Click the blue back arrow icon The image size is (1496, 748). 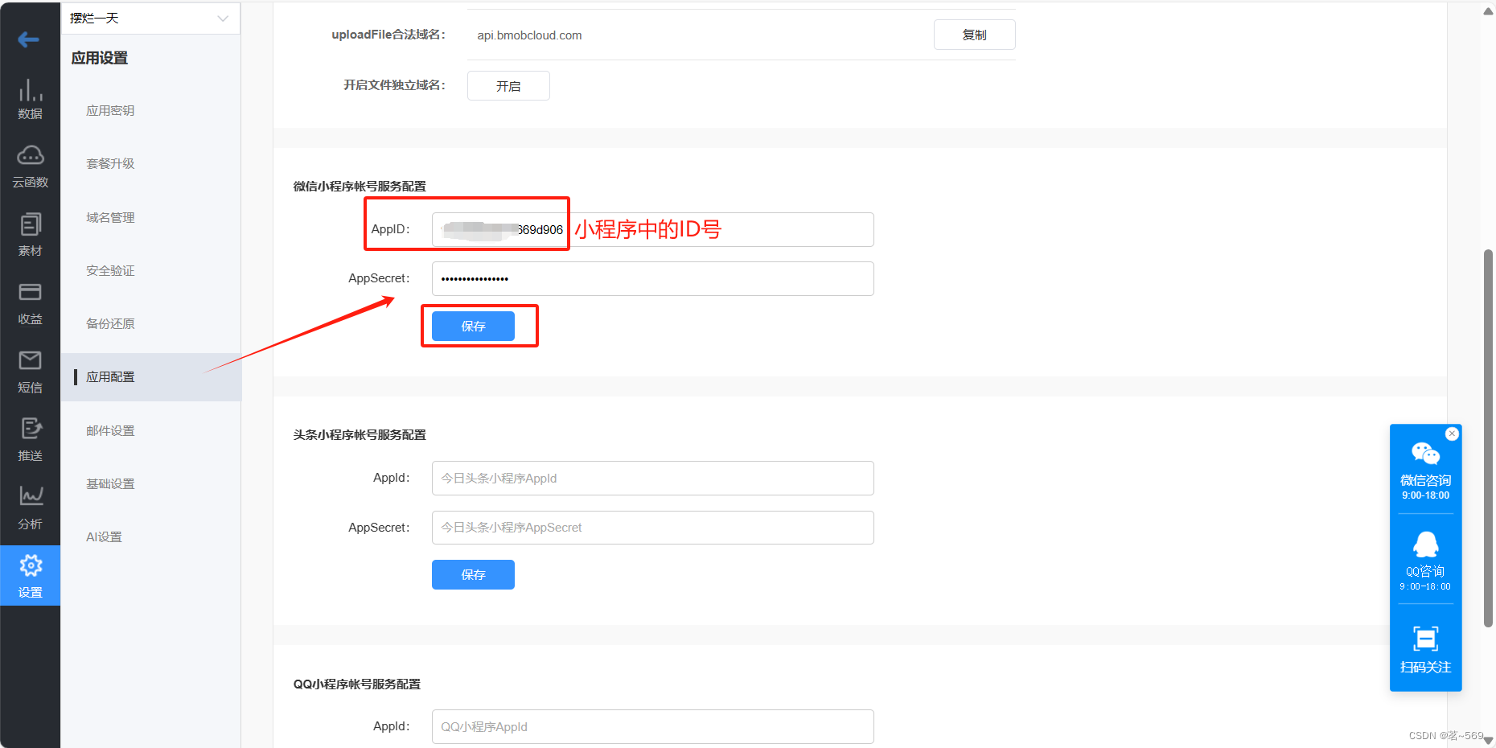point(29,39)
